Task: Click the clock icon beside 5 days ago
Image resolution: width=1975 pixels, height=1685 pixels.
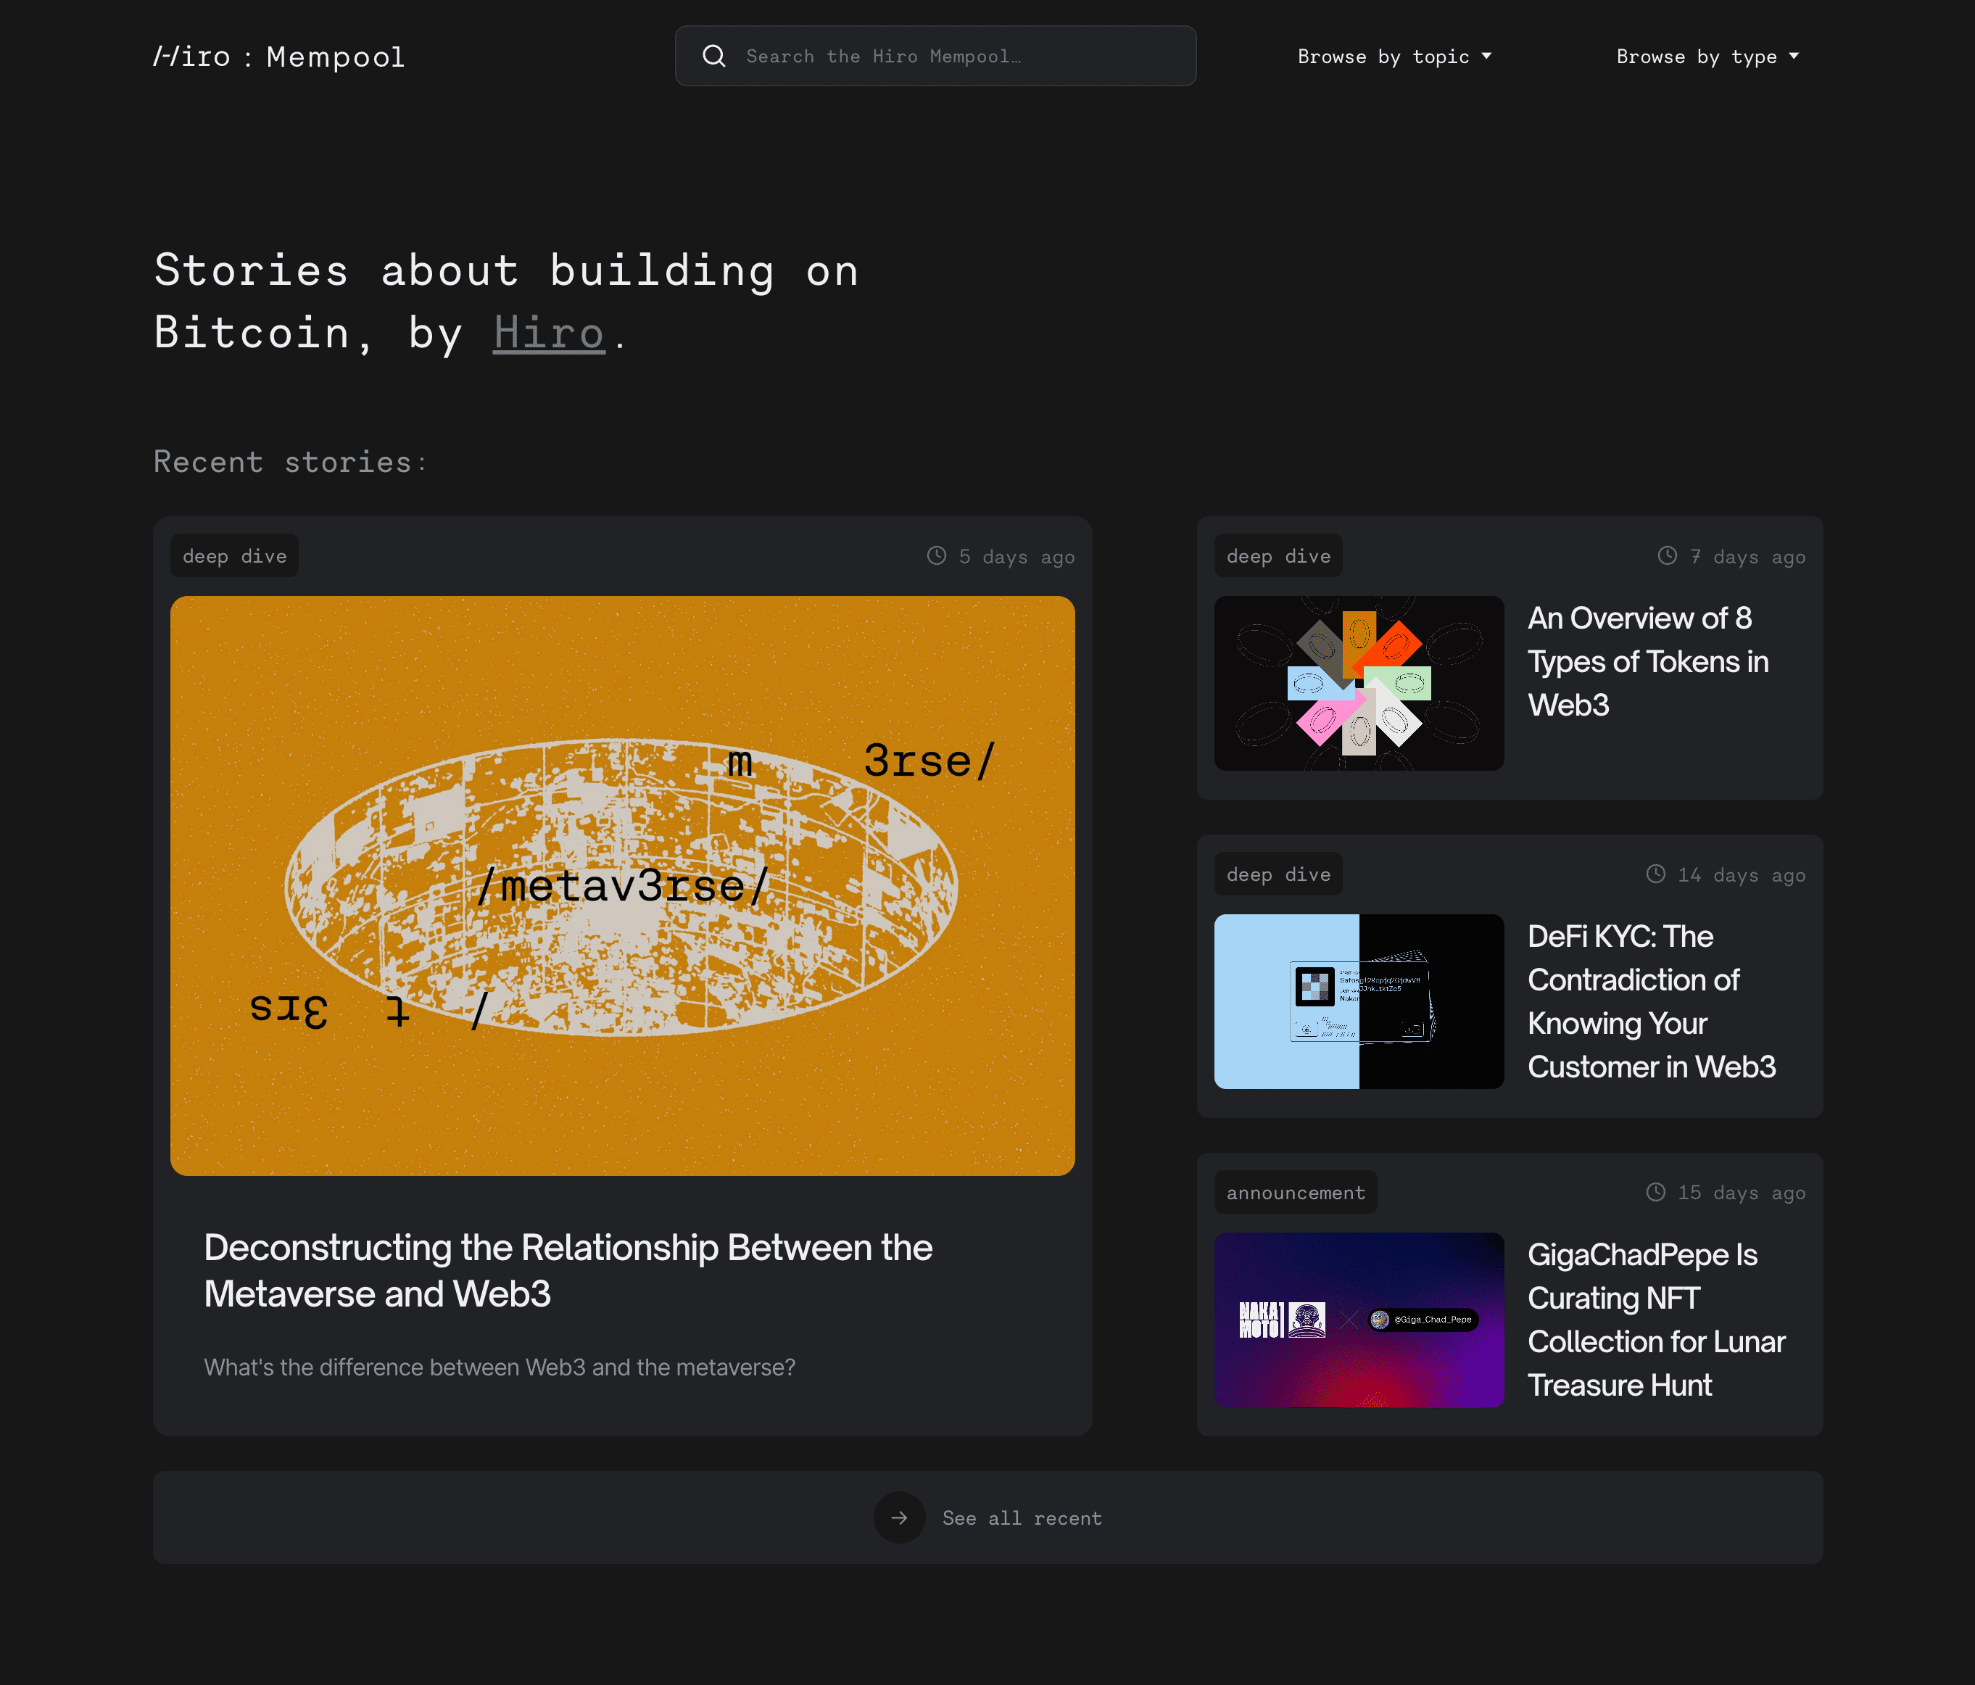Action: tap(937, 555)
